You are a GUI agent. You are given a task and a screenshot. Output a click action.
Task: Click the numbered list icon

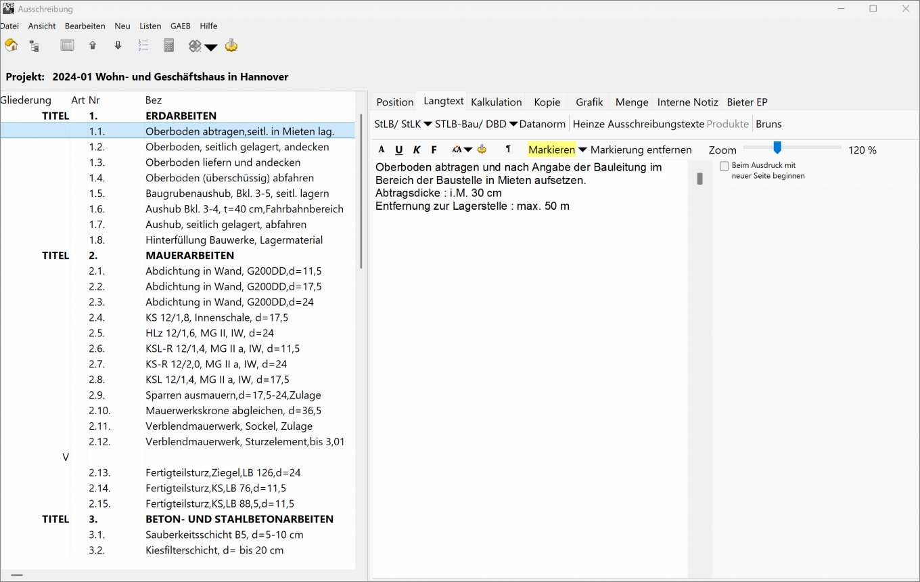pos(143,45)
